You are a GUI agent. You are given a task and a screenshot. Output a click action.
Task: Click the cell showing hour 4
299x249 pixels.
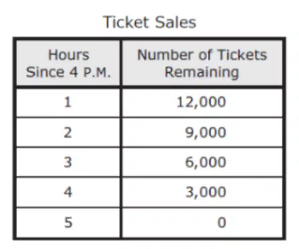68,192
